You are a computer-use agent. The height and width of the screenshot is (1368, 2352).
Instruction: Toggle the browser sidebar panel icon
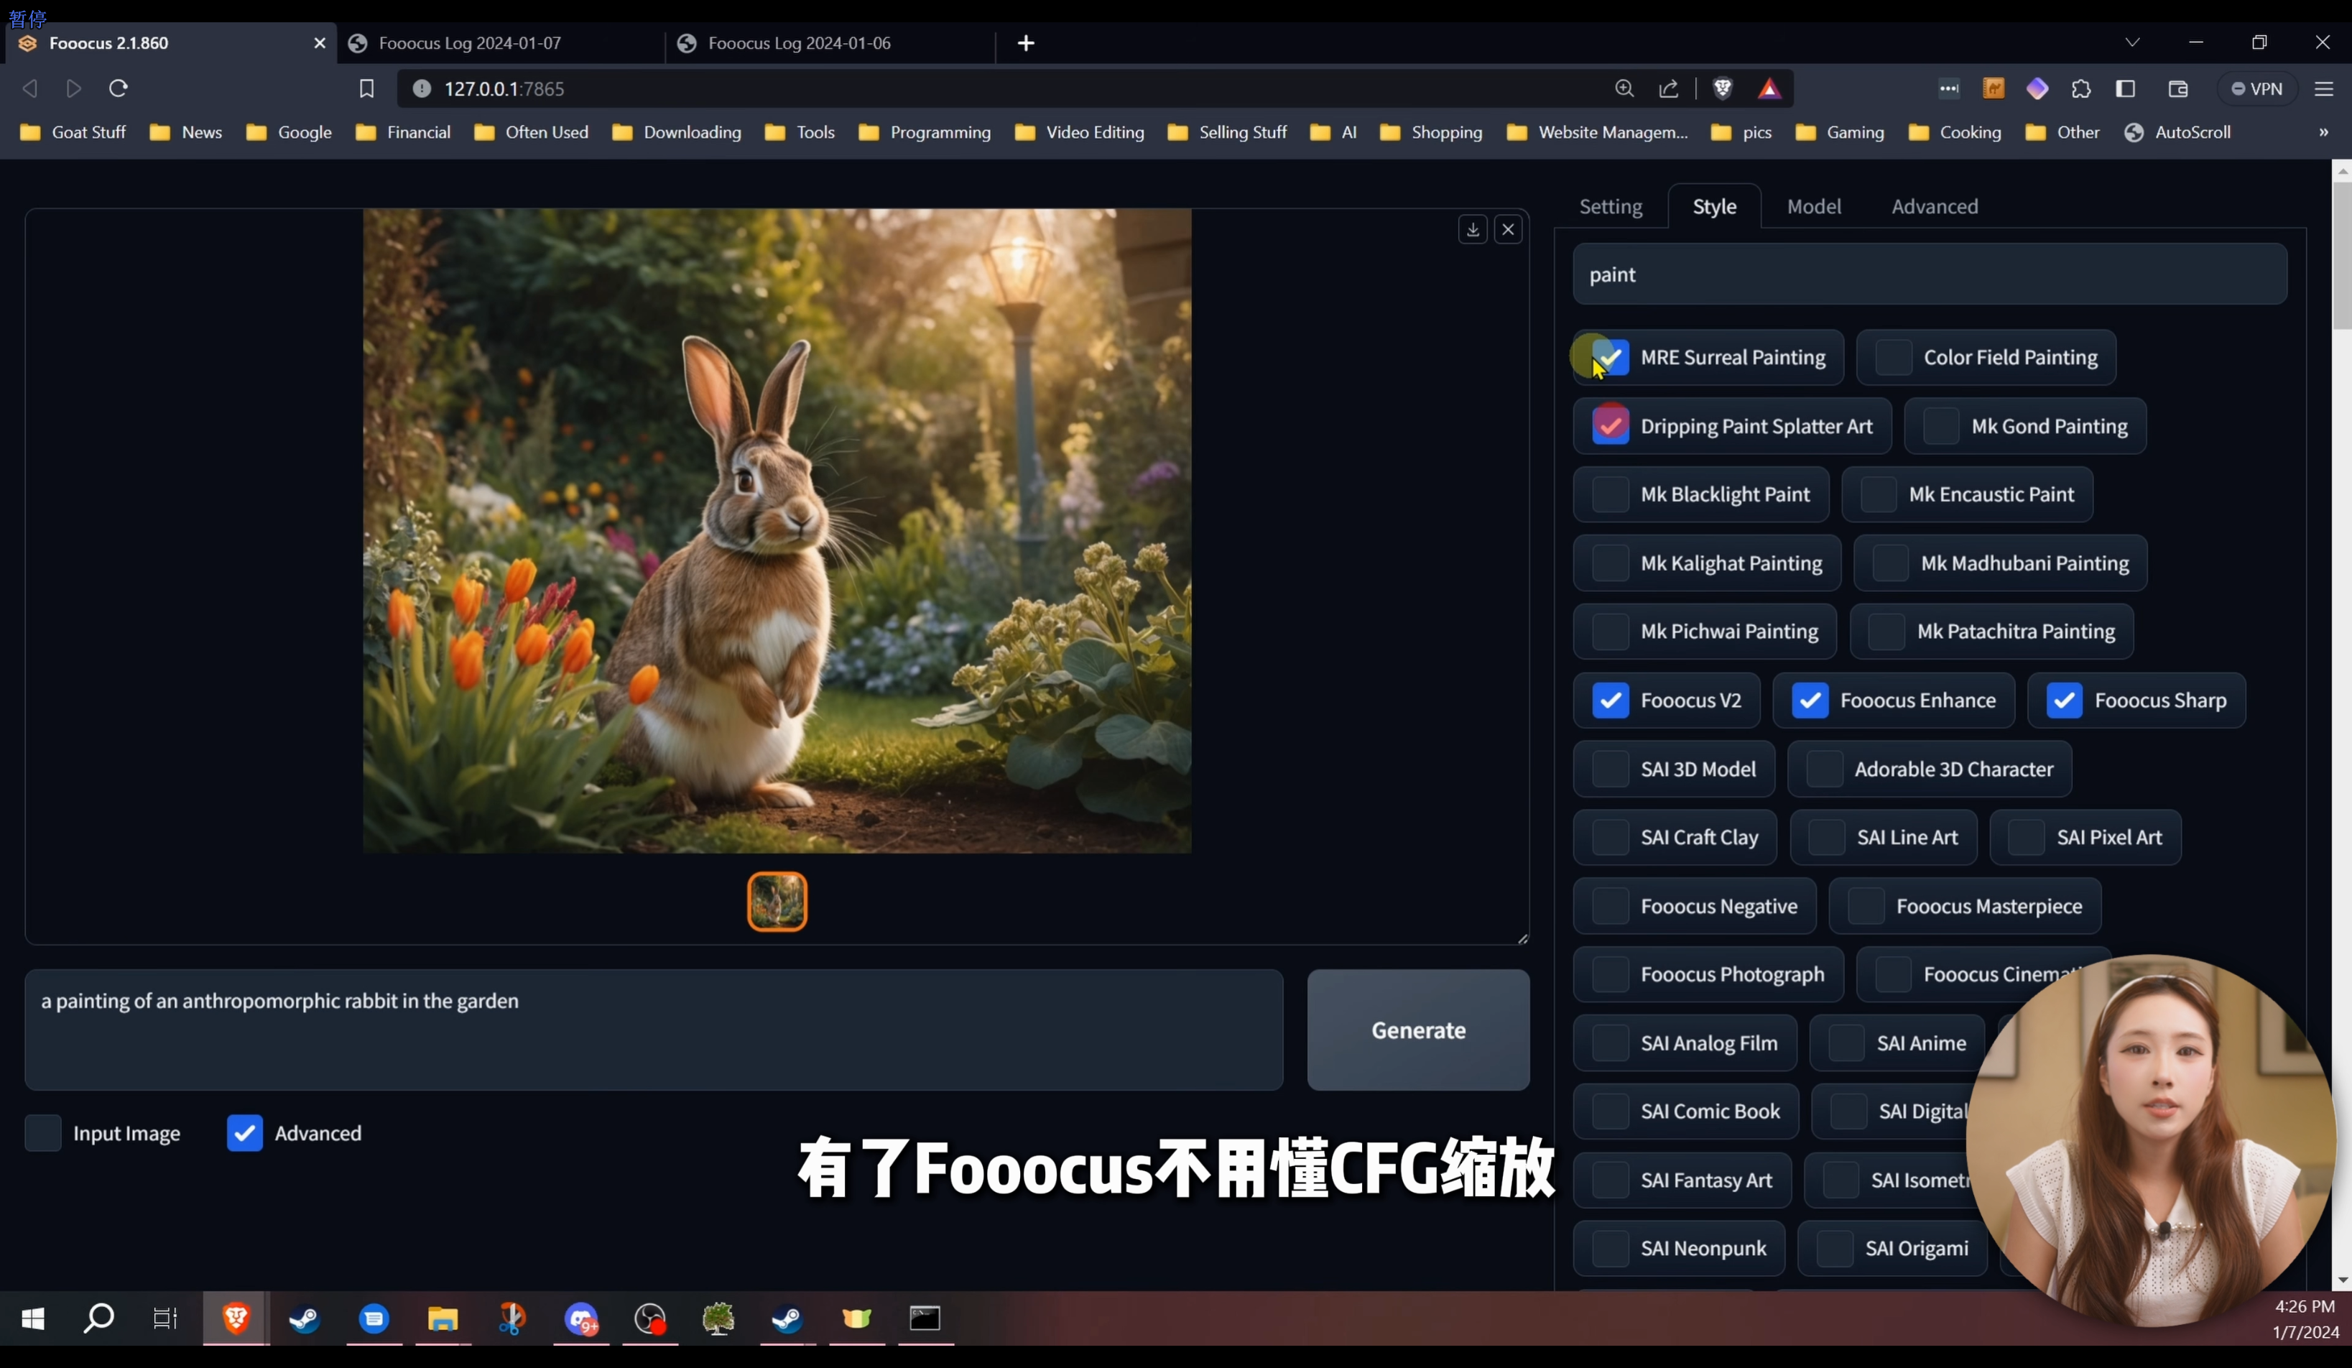pyautogui.click(x=2126, y=88)
